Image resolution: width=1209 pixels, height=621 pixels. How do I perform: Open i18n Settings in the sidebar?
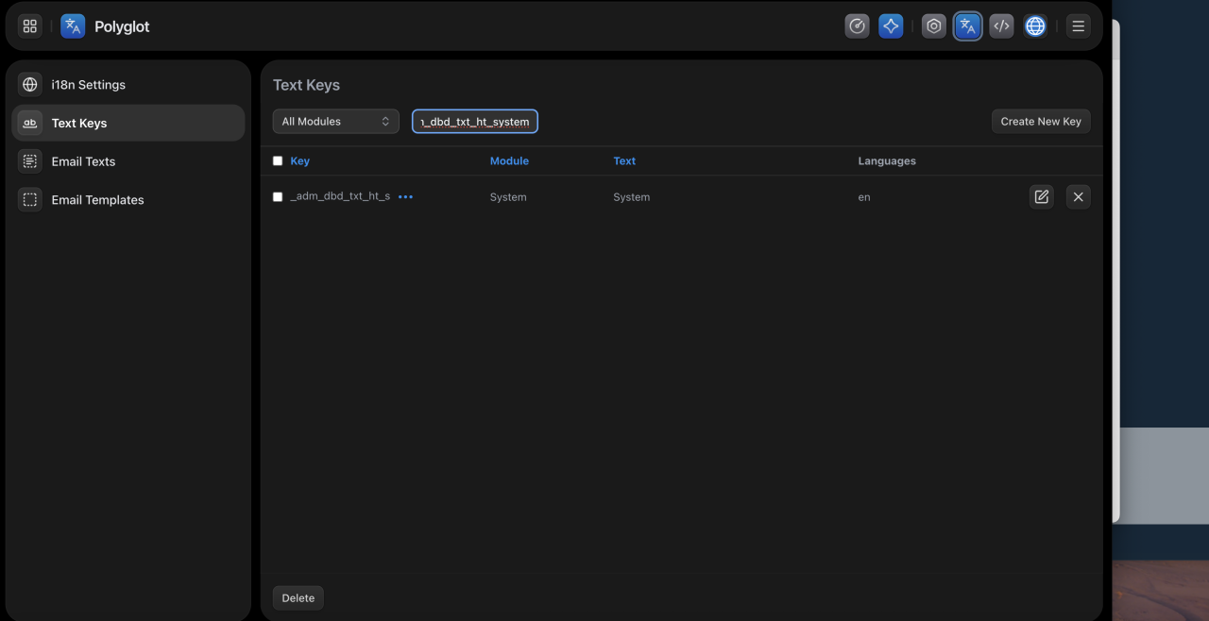128,85
